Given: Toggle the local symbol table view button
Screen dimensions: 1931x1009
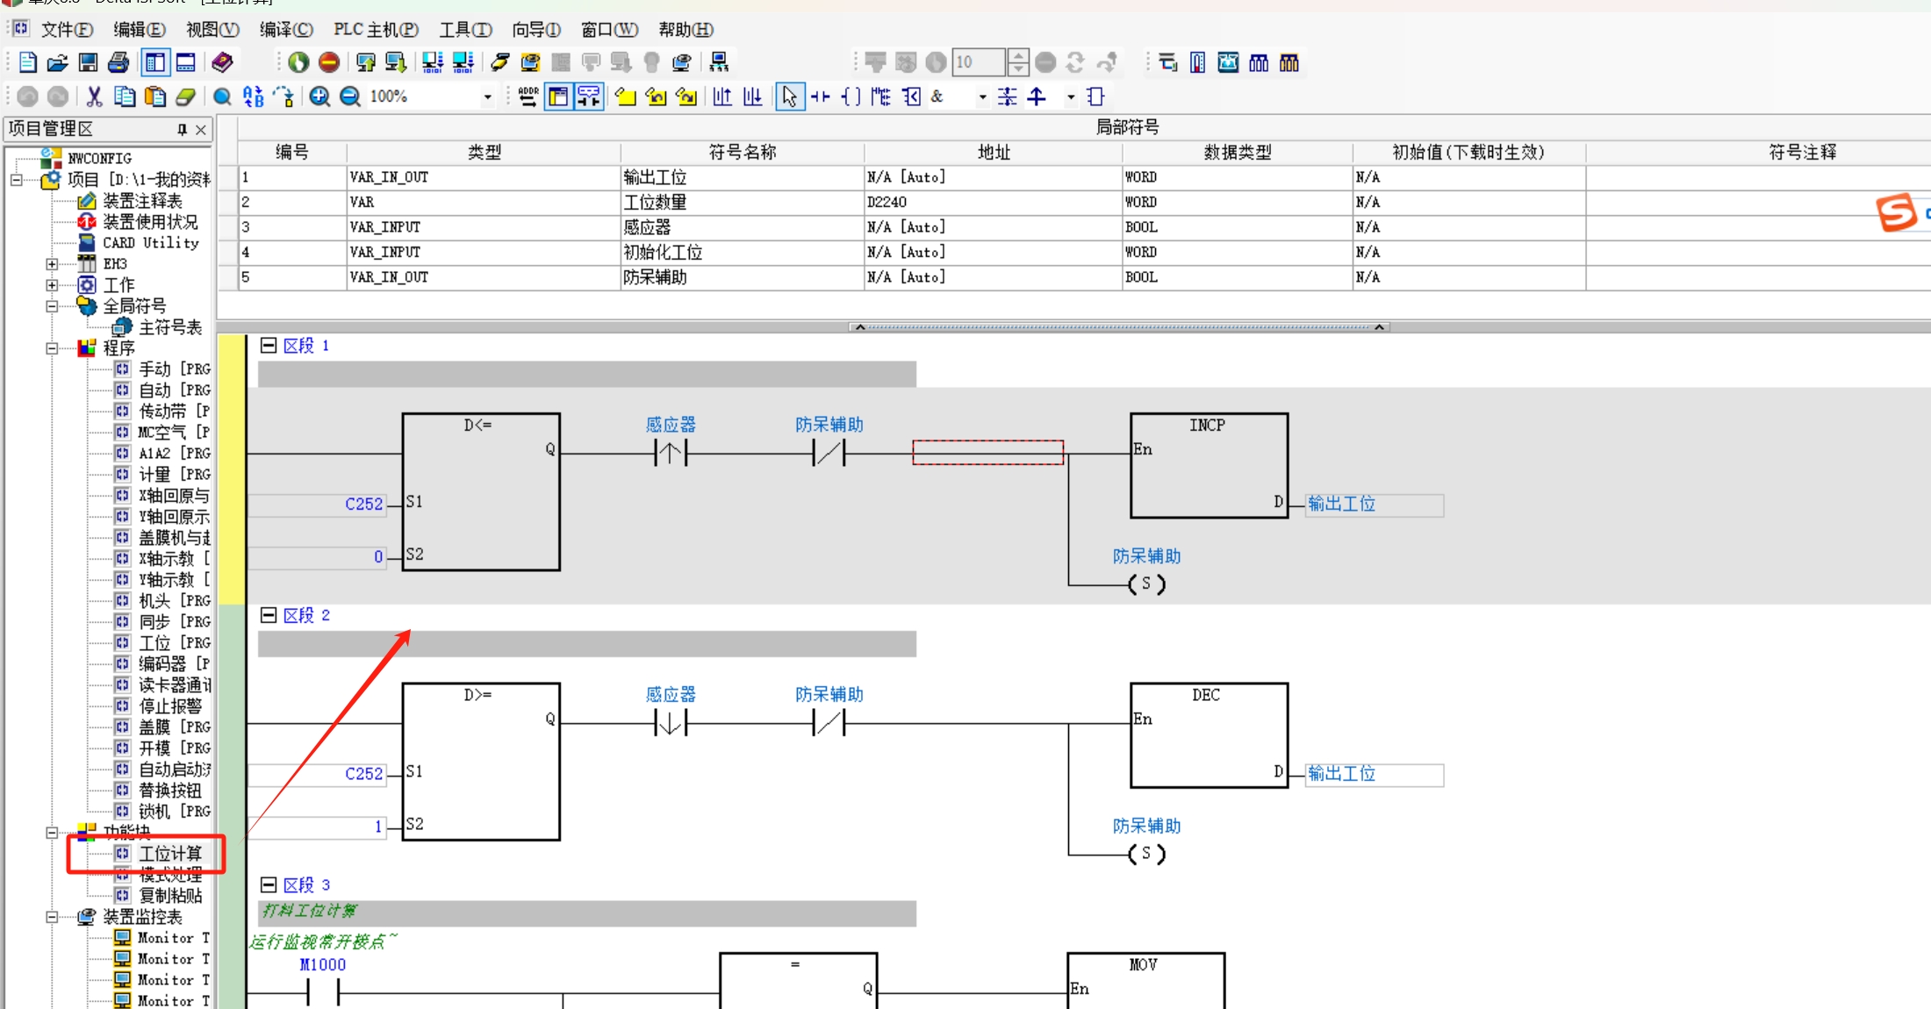Looking at the screenshot, I should [x=558, y=97].
